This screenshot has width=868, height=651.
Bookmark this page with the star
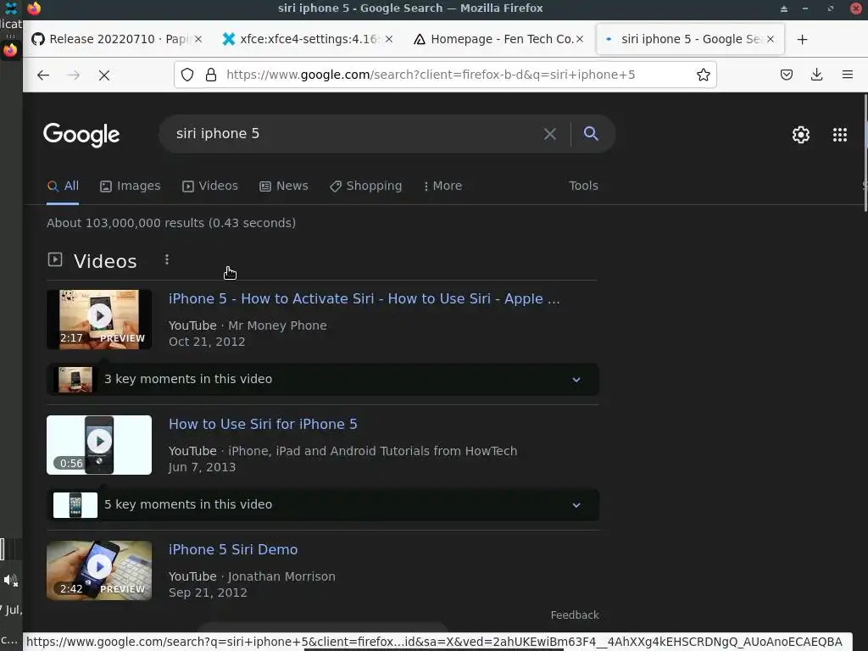pyautogui.click(x=703, y=75)
